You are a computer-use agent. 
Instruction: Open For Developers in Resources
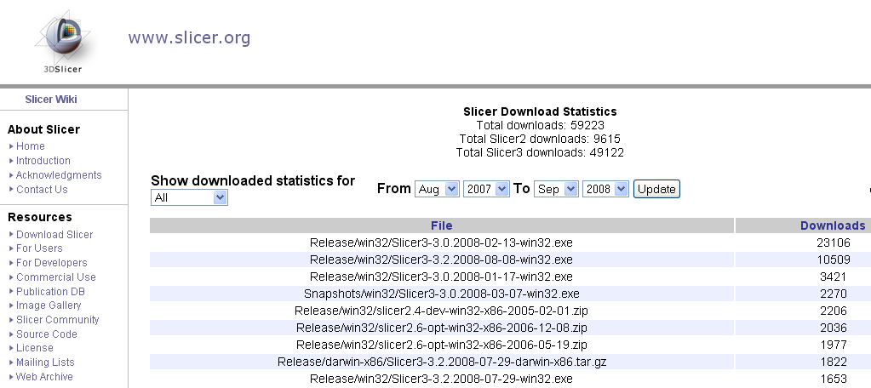click(x=51, y=263)
